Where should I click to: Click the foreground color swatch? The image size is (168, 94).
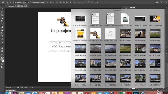point(2,60)
